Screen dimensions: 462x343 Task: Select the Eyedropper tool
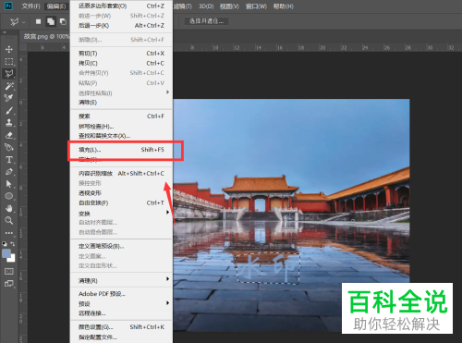tap(9, 98)
